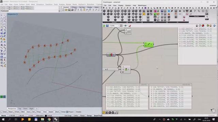218x122 pixels.
Task: Toggle the Mid osnap checkbox
Action: pos(20,112)
